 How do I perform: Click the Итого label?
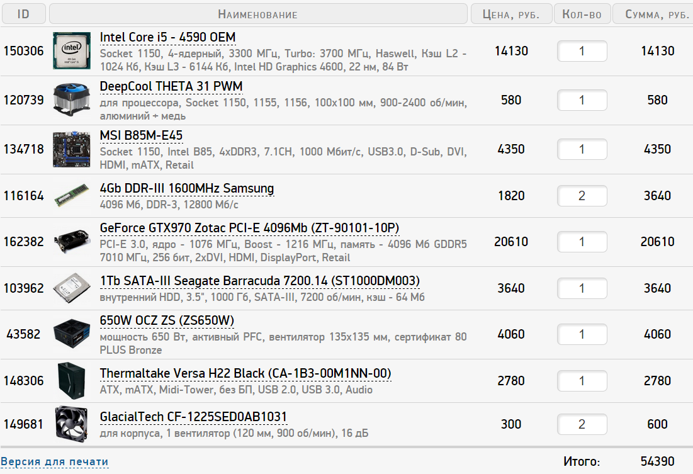pyautogui.click(x=582, y=461)
